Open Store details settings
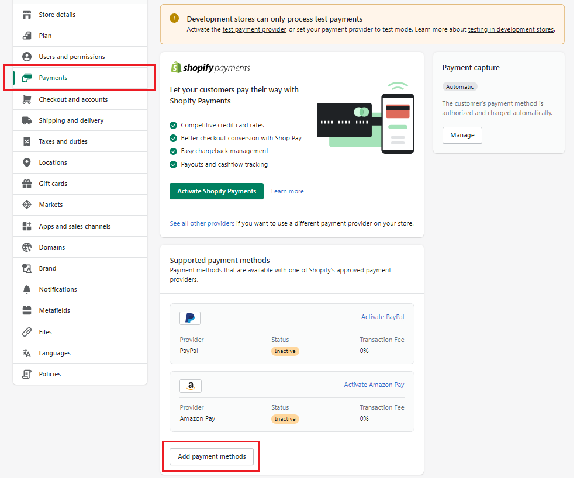Image resolution: width=577 pixels, height=481 pixels. [x=80, y=15]
